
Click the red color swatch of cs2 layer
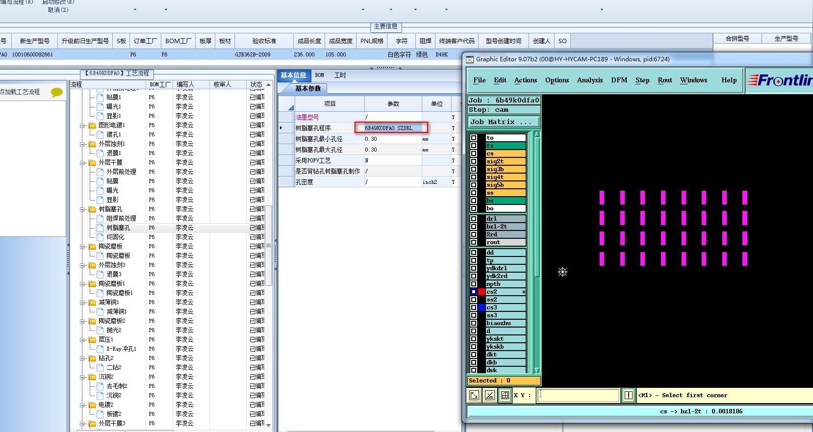click(482, 292)
